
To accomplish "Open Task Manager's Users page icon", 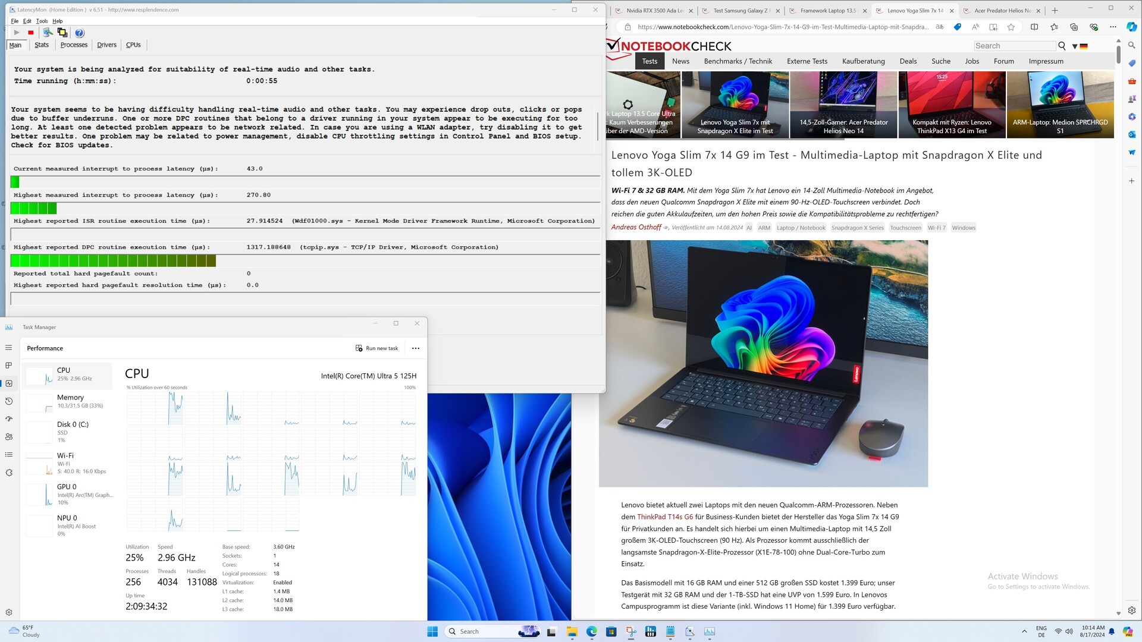I will pos(9,437).
